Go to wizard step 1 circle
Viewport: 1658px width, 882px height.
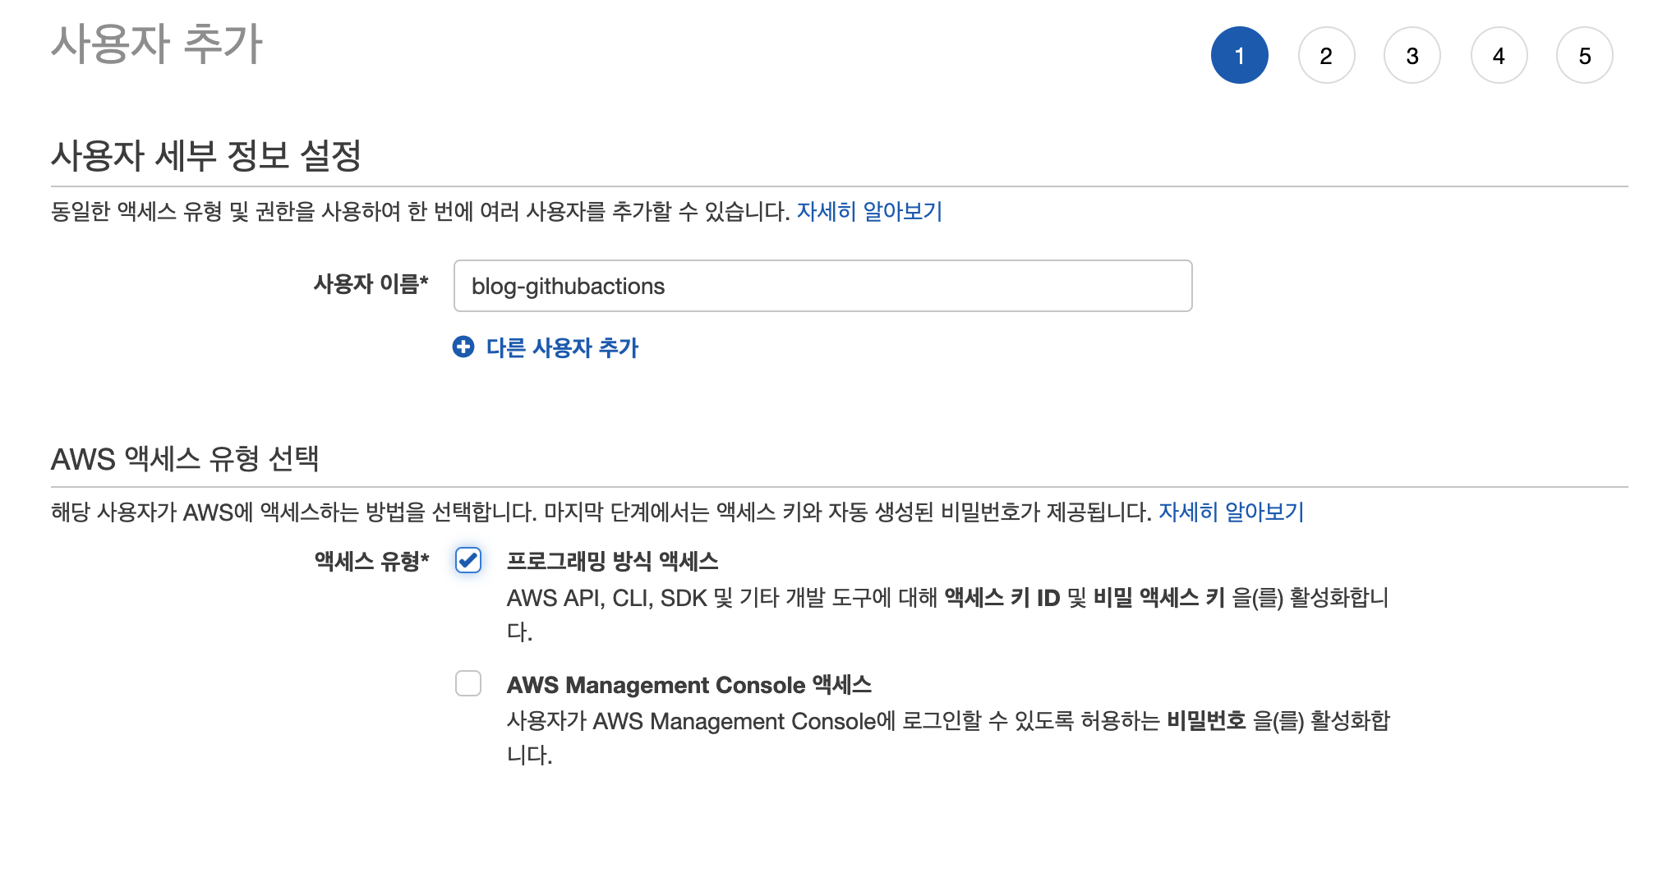(1239, 56)
